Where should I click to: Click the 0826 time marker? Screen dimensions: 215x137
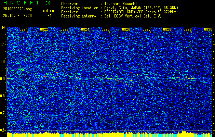[x=126, y=29]
